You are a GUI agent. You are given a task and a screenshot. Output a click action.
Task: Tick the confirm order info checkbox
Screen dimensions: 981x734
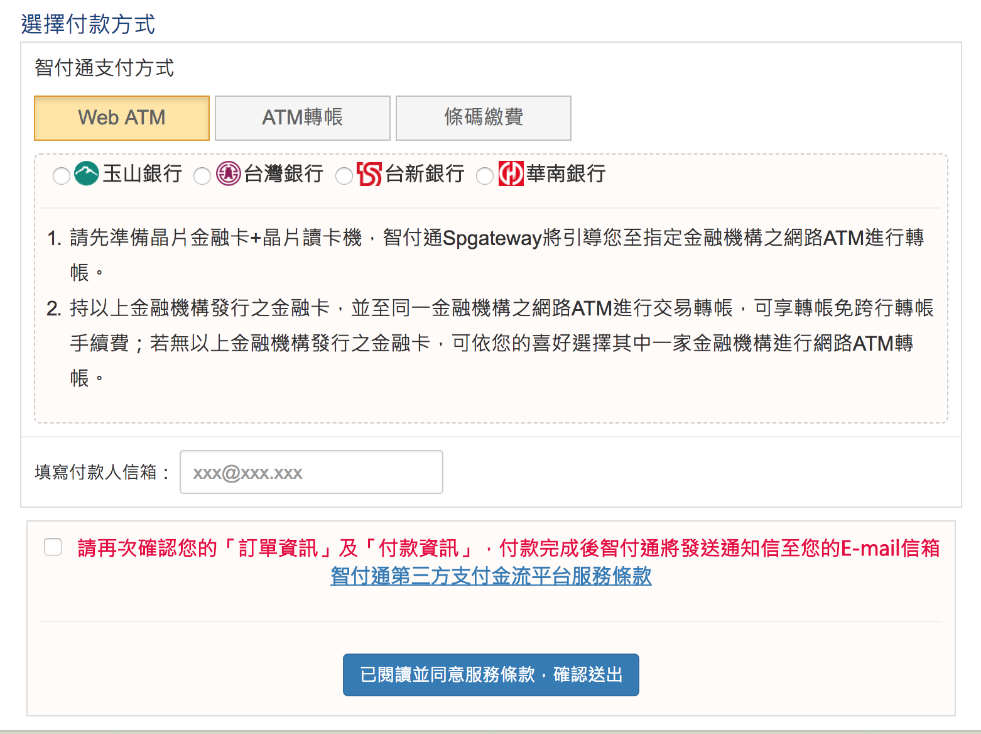(53, 547)
